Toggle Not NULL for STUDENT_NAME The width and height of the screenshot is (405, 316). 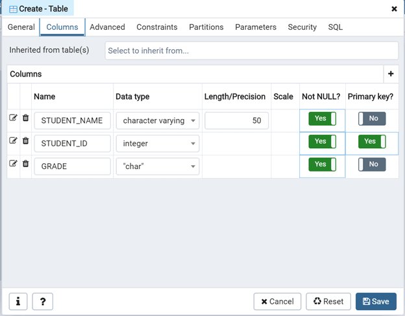(x=322, y=119)
